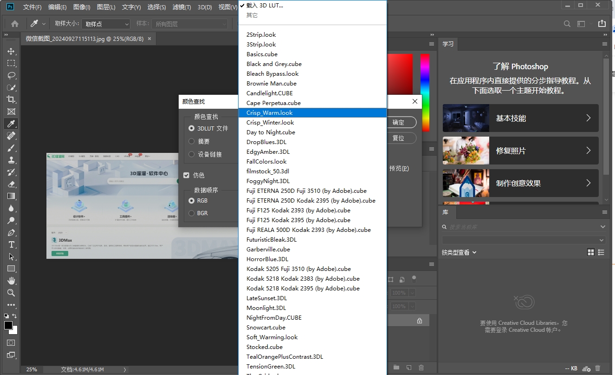
Task: Switch Libraries to grid view
Action: tap(591, 252)
